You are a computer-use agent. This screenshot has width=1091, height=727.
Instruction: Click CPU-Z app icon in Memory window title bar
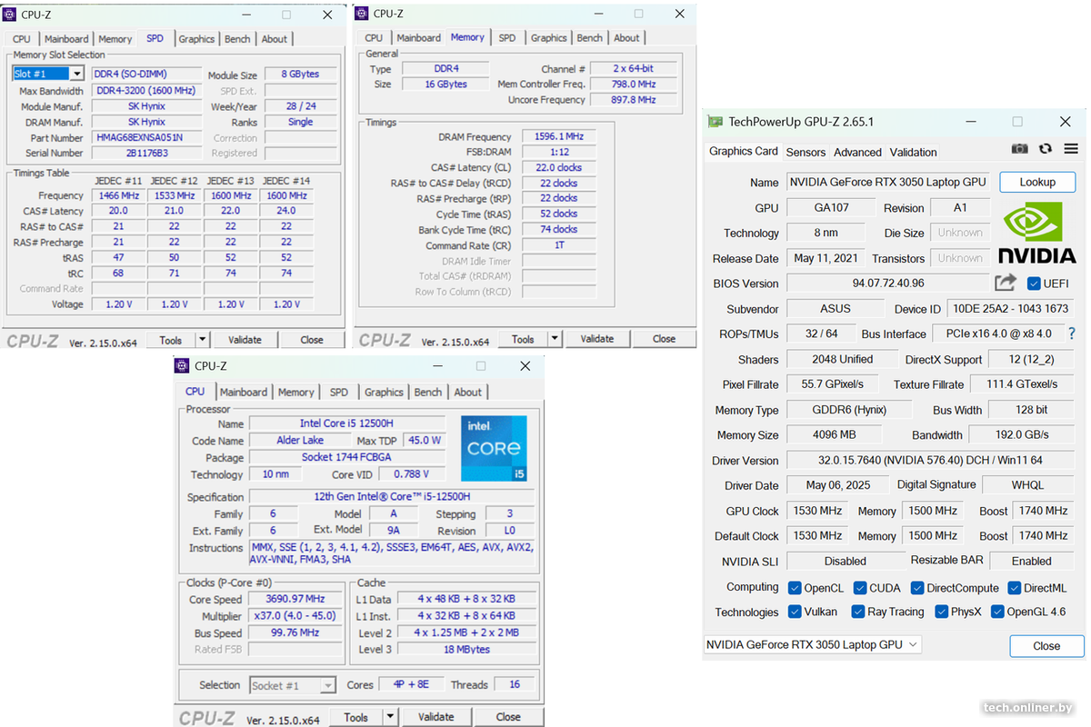[363, 13]
